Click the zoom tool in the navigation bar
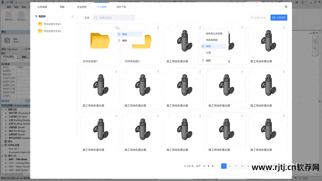 315,49
